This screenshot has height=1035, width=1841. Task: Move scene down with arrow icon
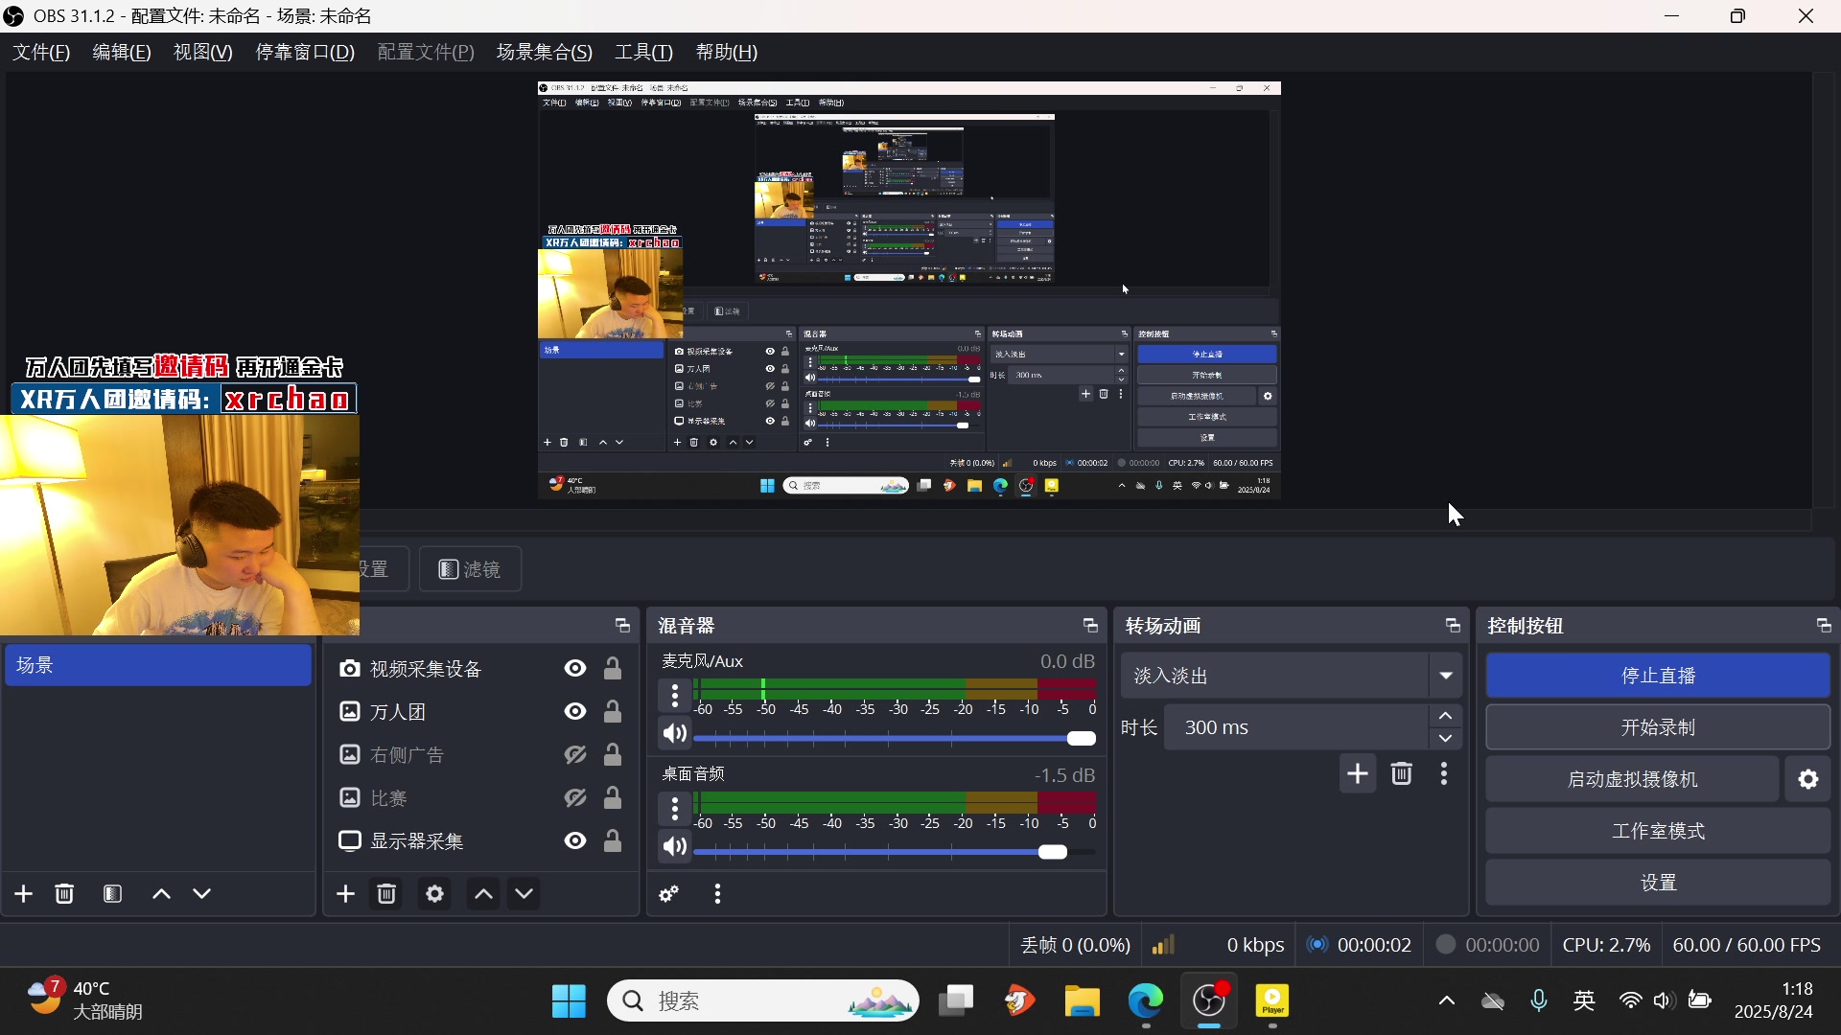[201, 894]
